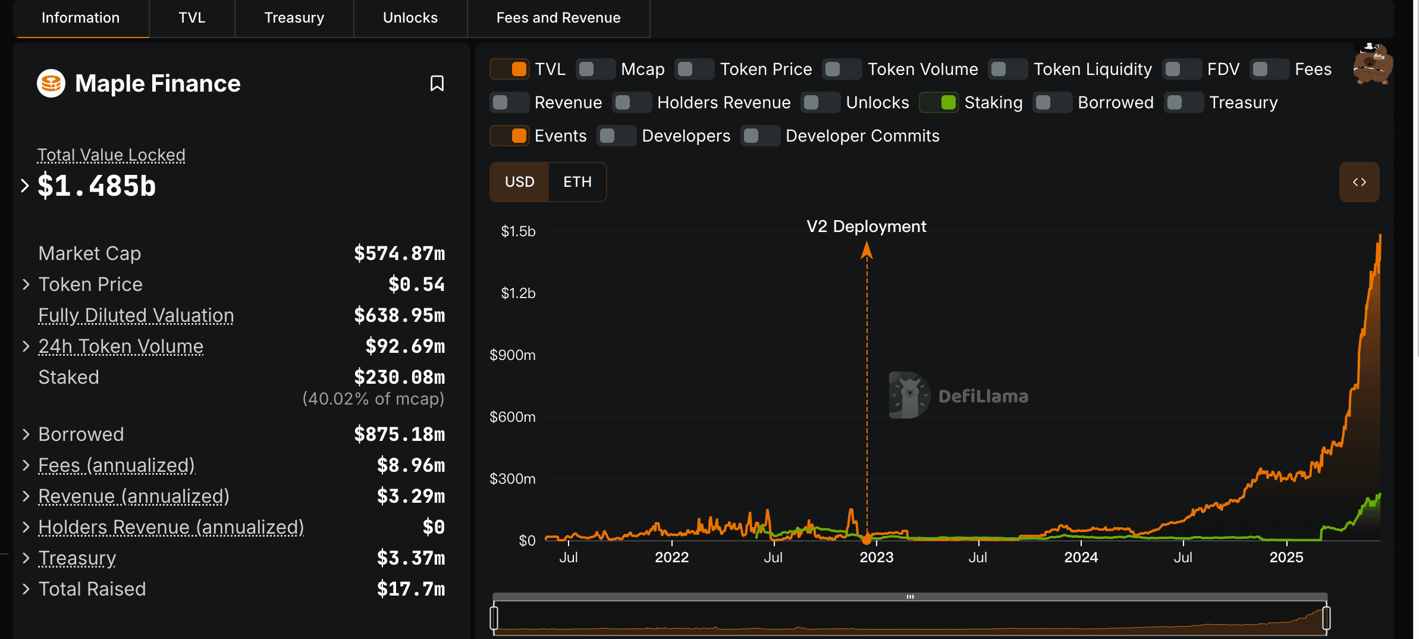Open the Fees and Revenue tab
Viewport: 1419px width, 639px height.
point(558,18)
